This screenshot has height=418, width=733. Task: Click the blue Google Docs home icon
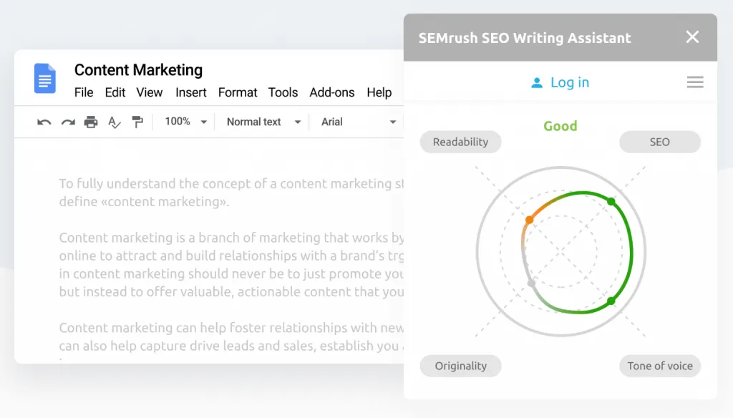coord(45,78)
